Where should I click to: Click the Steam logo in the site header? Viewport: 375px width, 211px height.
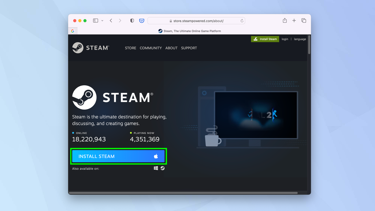pyautogui.click(x=90, y=48)
